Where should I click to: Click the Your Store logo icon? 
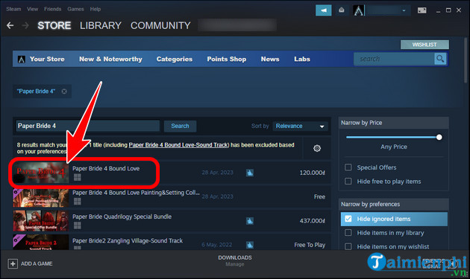(x=22, y=60)
